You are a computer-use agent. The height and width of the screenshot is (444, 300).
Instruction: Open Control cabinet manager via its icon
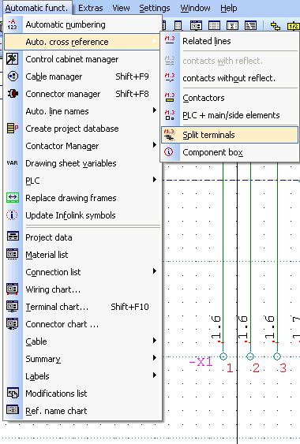(x=12, y=59)
